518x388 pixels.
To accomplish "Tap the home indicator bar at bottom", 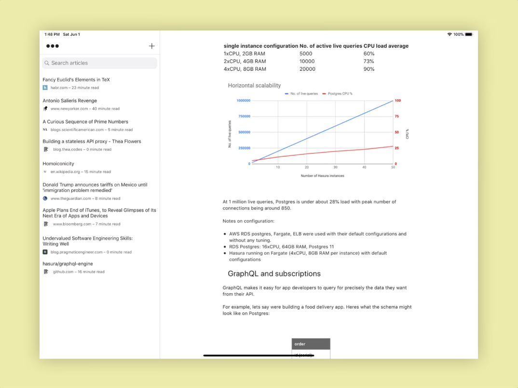I will tap(259, 355).
